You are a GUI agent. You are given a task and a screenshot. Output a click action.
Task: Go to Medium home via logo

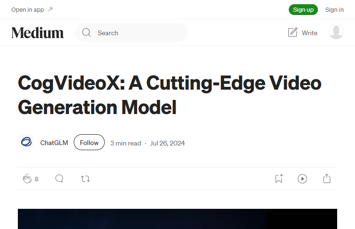38,33
